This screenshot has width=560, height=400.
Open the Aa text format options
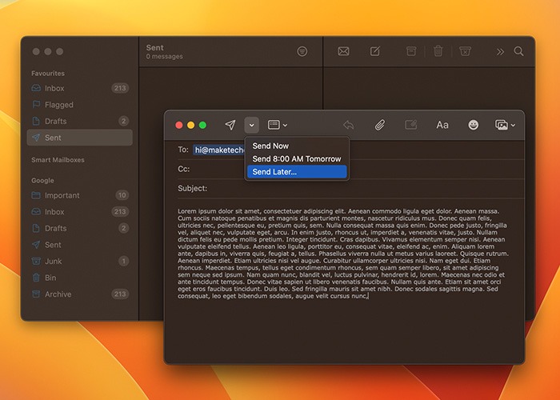[x=442, y=125]
